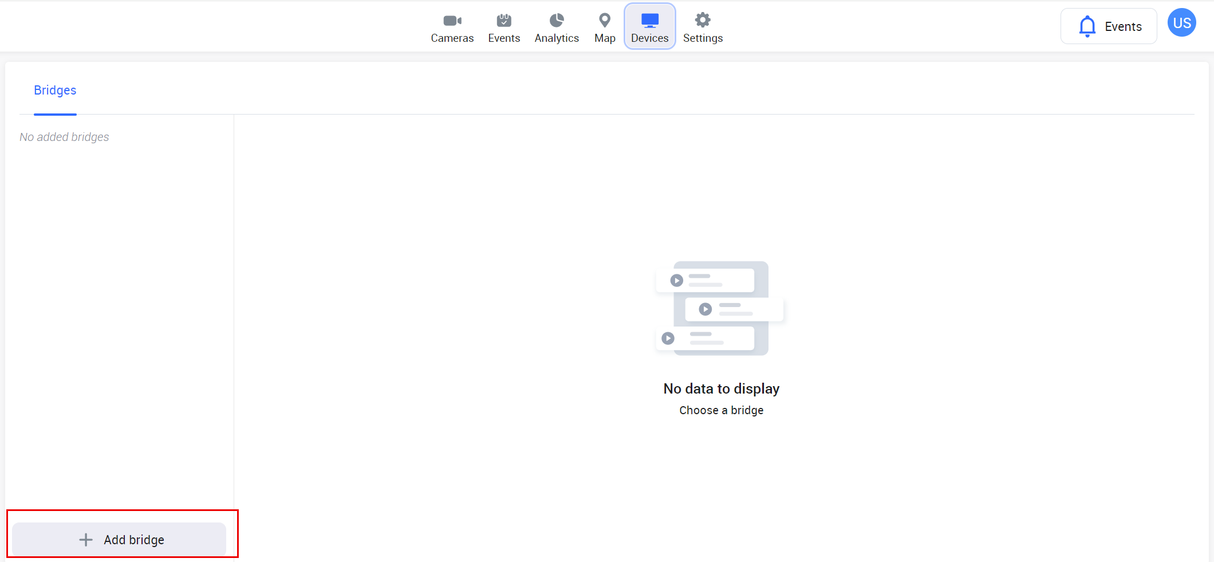The height and width of the screenshot is (562, 1214).
Task: Click the Events calendar icon in navigation
Action: (504, 21)
